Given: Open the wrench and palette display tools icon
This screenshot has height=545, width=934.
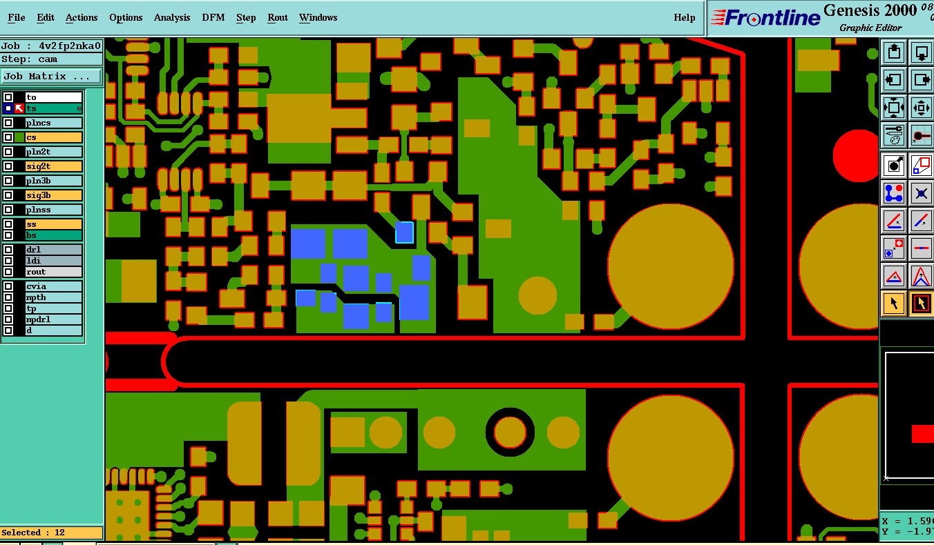Looking at the screenshot, I should pos(894,135).
